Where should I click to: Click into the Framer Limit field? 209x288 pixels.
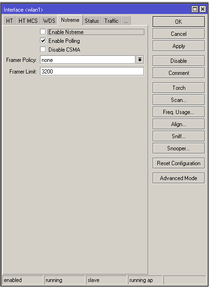[x=92, y=71]
